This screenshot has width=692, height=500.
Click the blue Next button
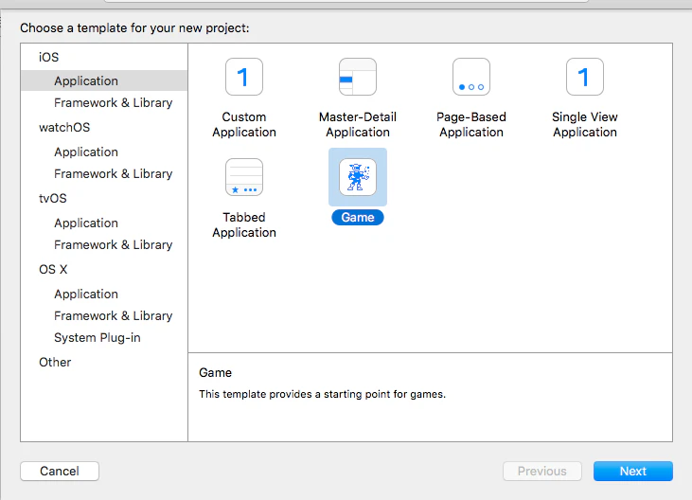(x=633, y=471)
